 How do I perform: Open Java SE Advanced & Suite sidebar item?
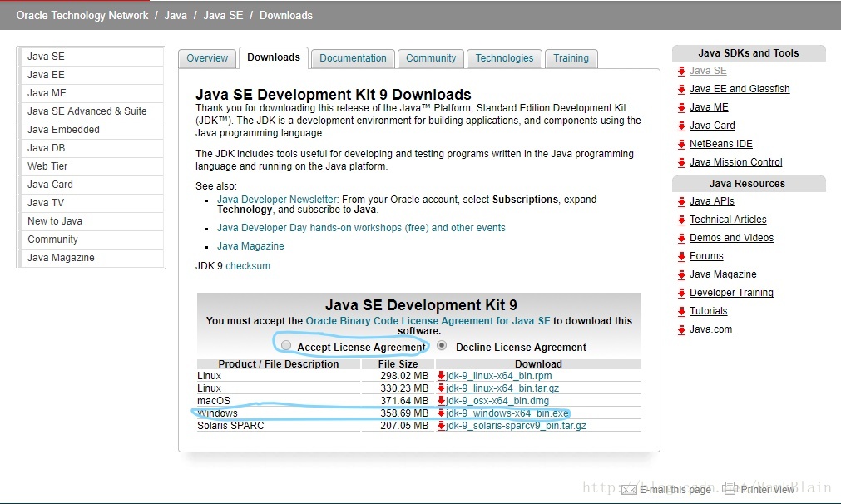click(x=92, y=111)
